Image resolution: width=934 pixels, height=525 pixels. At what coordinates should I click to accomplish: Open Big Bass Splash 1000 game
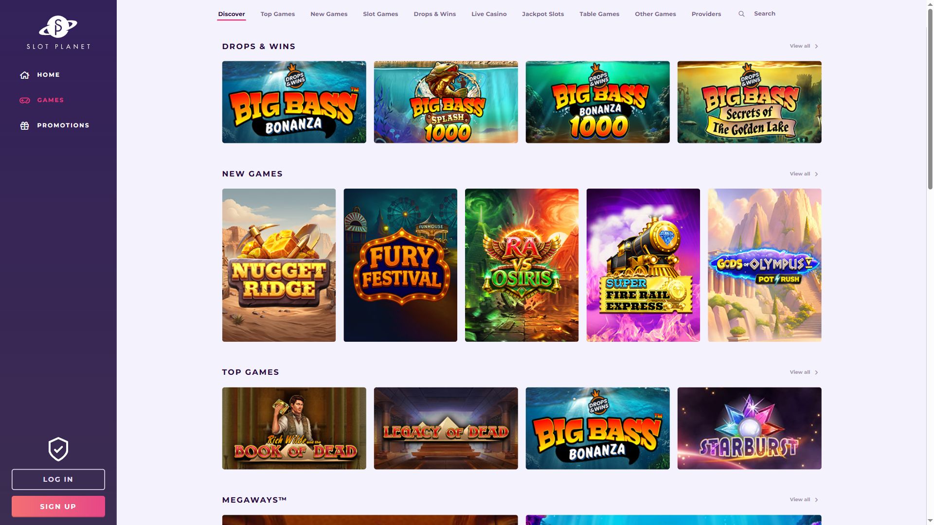(x=446, y=102)
